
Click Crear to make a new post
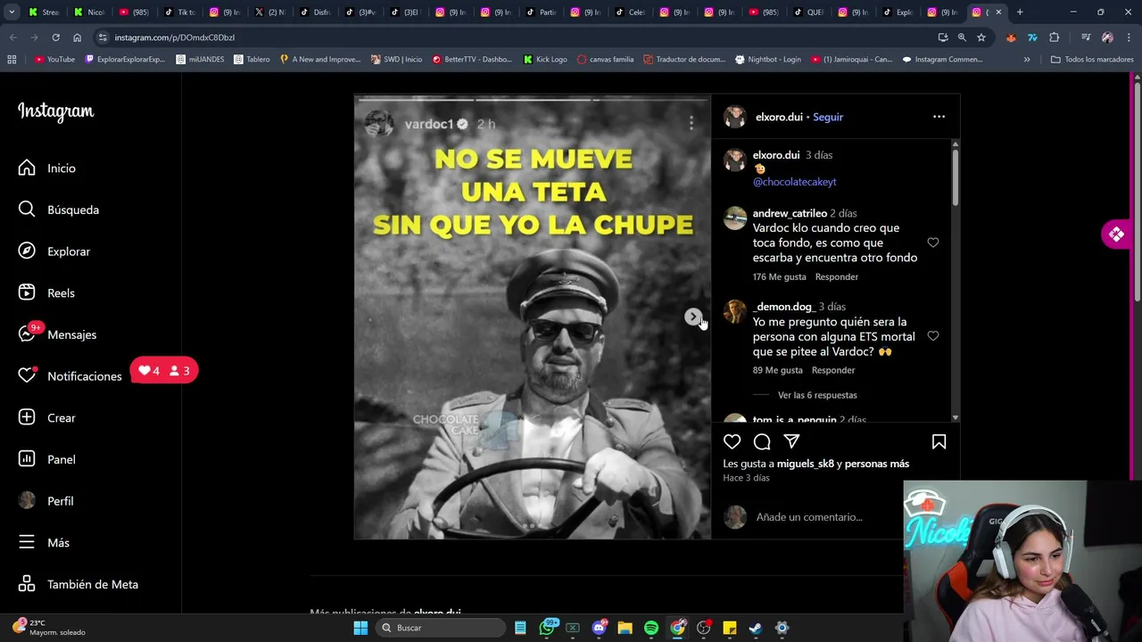47,417
